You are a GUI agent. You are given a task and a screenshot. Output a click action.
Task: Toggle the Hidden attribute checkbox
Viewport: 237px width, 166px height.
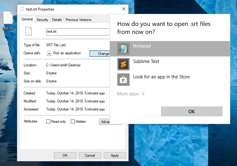point(73,122)
